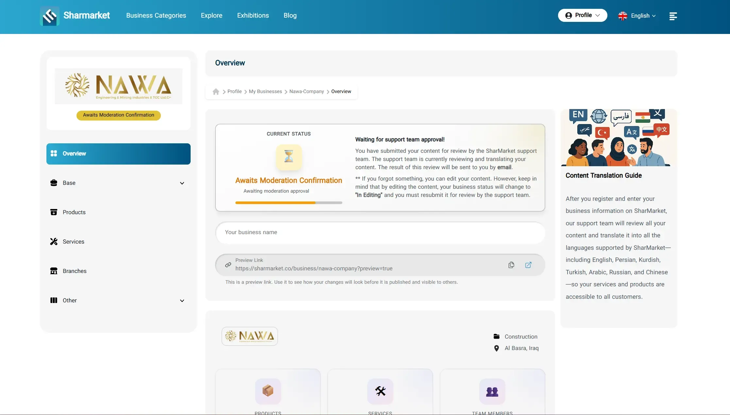The width and height of the screenshot is (730, 415).
Task: Go to Nawa-Company breadcrumb link
Action: tap(306, 91)
